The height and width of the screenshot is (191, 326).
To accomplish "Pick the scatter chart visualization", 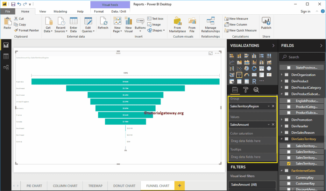I will click(239, 68).
